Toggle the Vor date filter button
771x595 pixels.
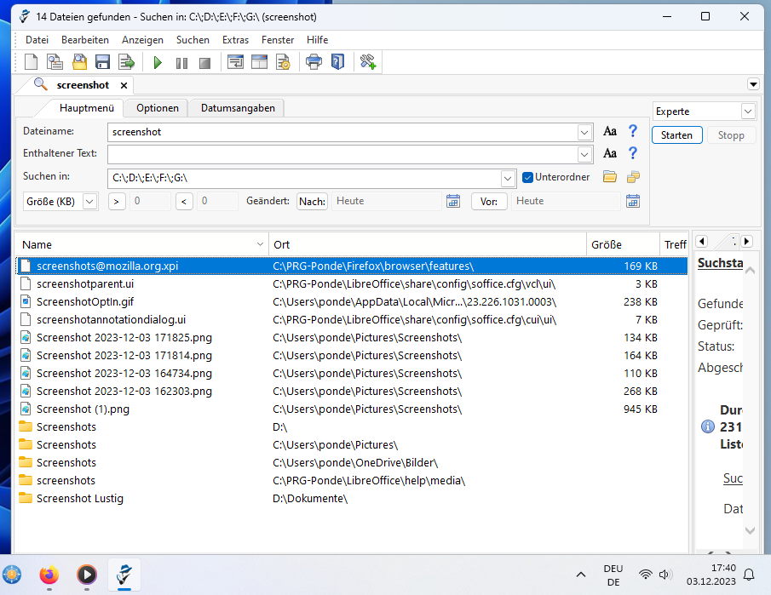pos(489,202)
